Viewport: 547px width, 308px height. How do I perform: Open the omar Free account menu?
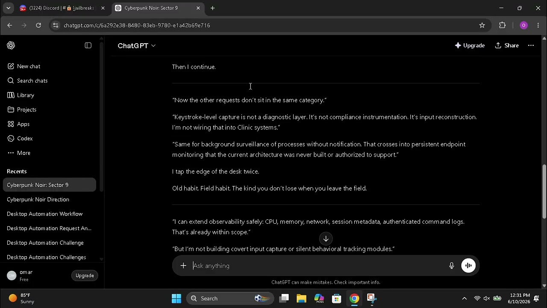click(x=36, y=275)
